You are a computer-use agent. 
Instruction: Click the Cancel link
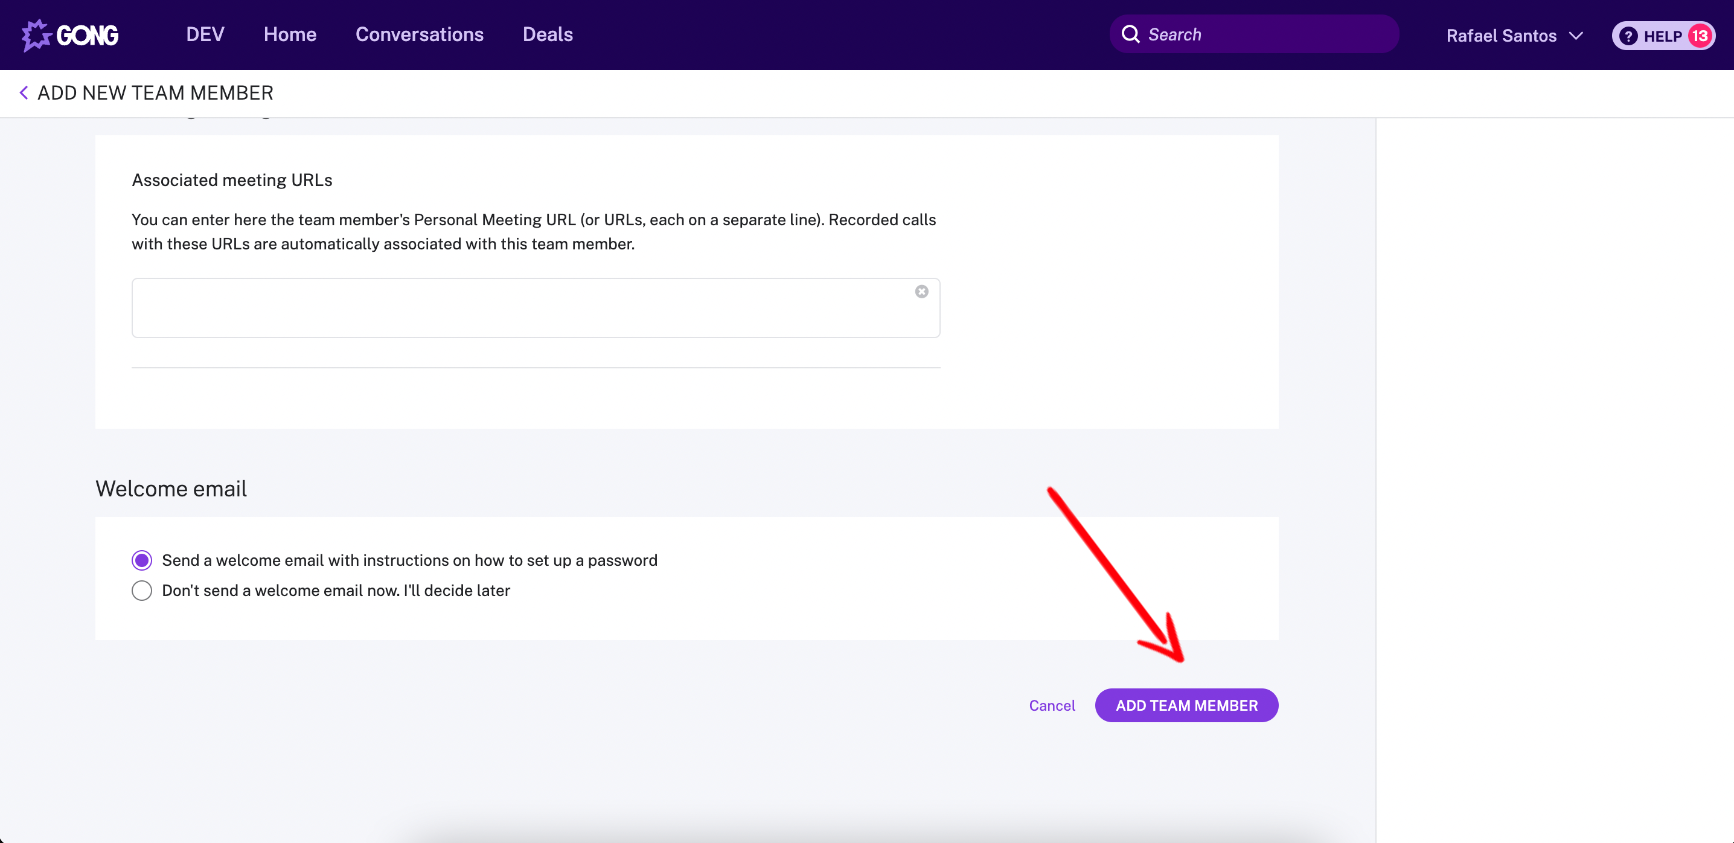1051,706
